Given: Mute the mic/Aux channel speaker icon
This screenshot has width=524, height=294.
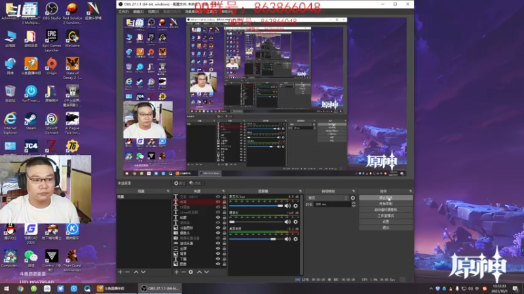Looking at the screenshot, I should pos(288,206).
